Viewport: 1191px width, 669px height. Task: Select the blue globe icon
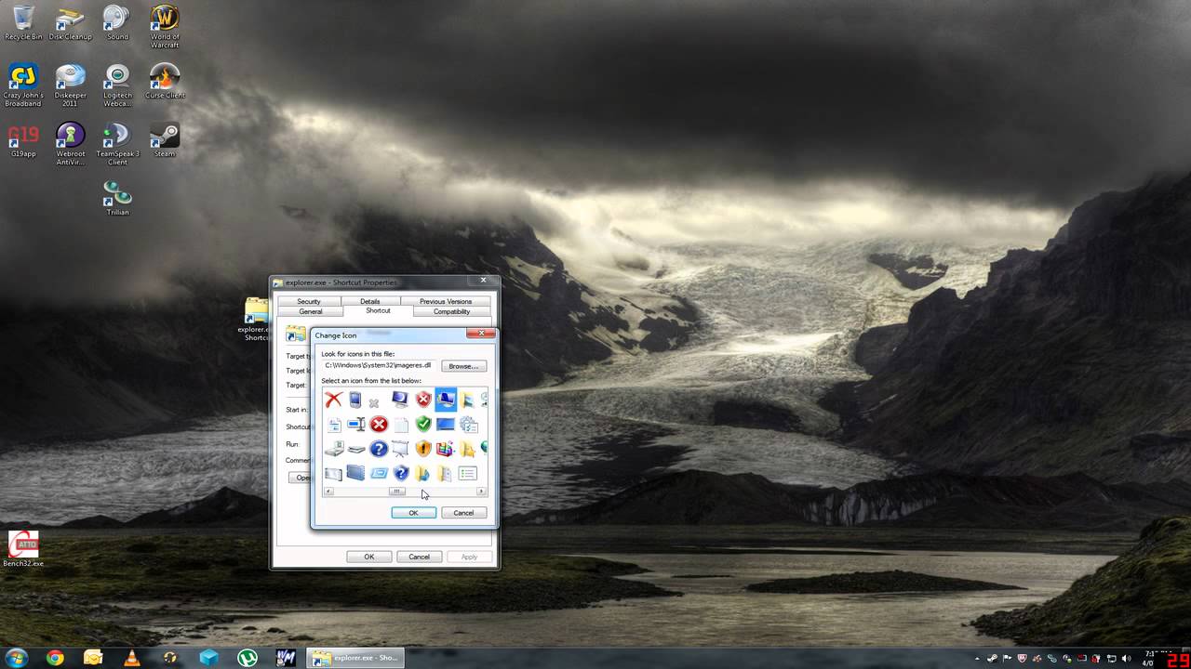point(485,449)
